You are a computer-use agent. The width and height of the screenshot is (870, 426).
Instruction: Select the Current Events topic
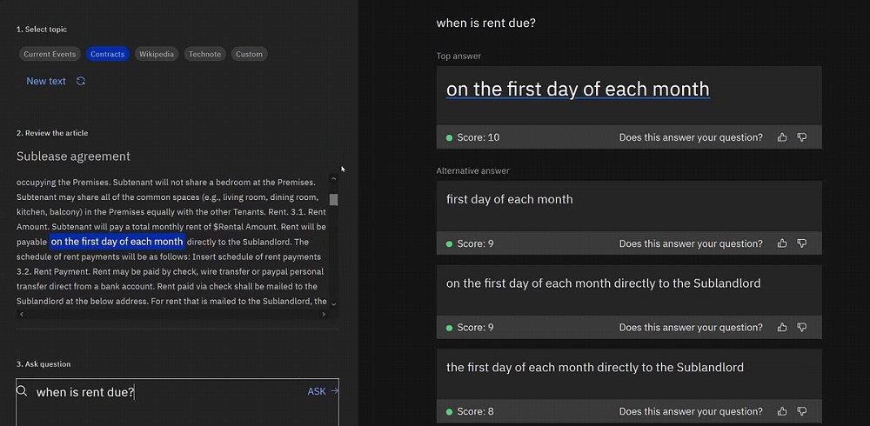[50, 54]
